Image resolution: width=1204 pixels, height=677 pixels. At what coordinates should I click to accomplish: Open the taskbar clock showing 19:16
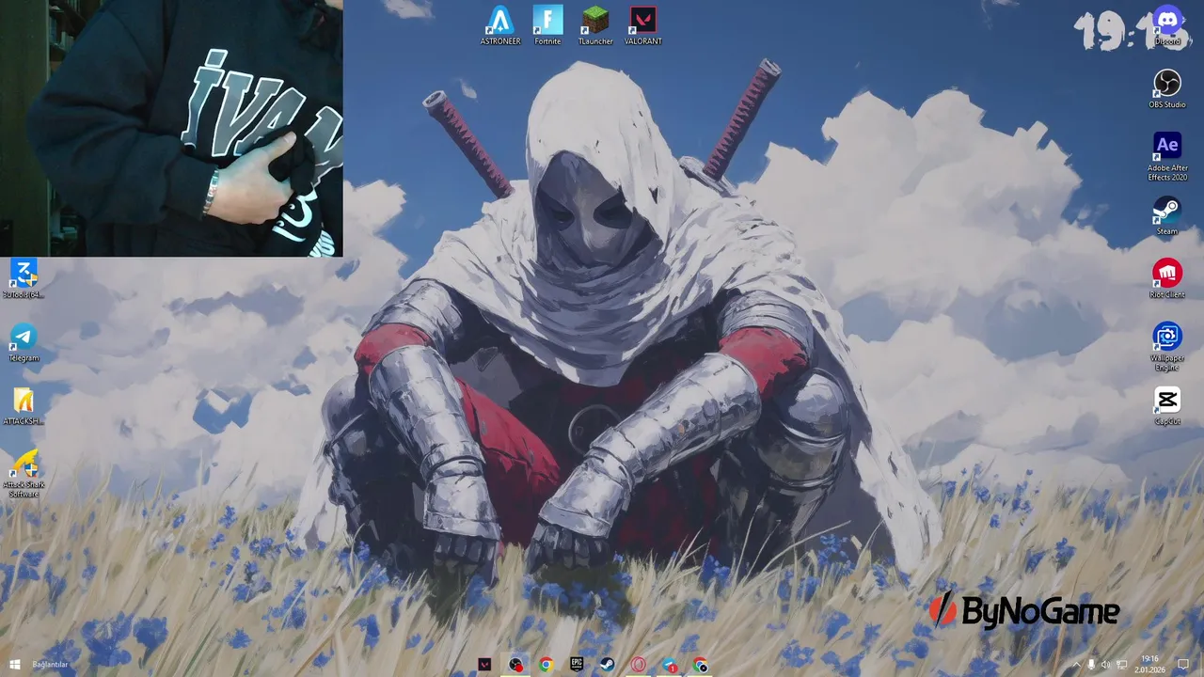pyautogui.click(x=1149, y=665)
